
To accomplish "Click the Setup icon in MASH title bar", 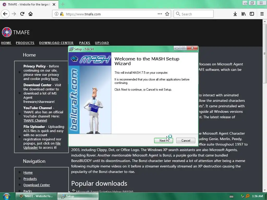I will 71,49.
